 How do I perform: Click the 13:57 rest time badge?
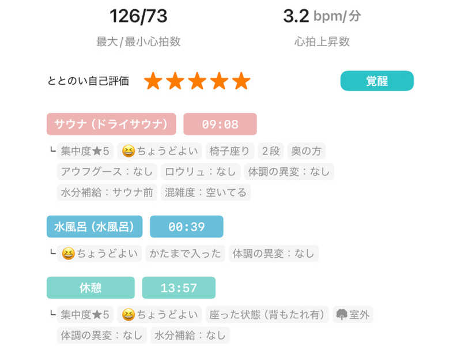click(x=179, y=288)
